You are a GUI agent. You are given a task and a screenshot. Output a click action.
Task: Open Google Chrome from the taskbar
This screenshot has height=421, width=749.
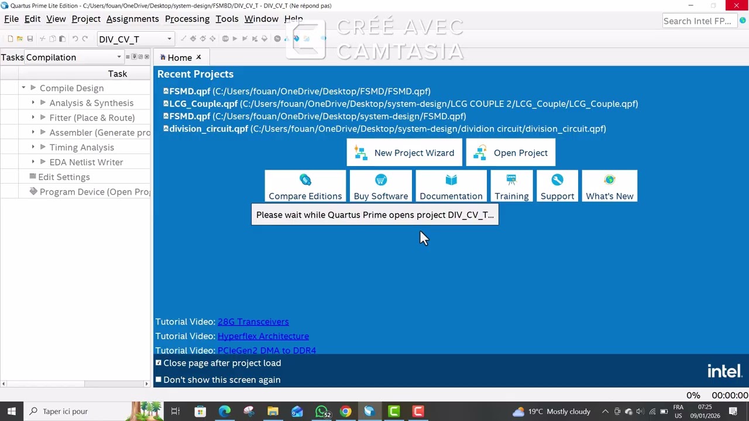[x=345, y=411]
